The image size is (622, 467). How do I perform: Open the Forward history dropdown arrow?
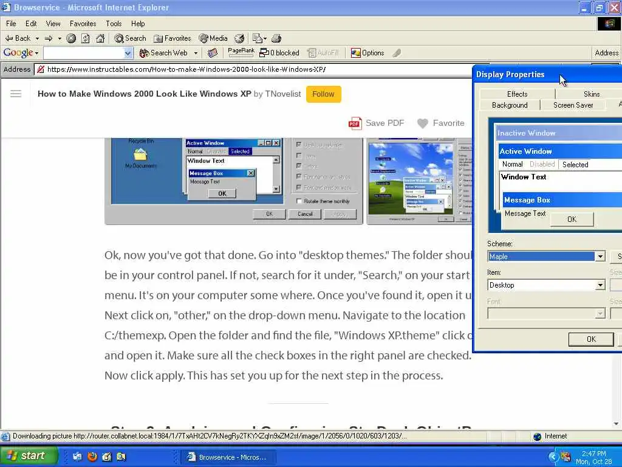[60, 38]
